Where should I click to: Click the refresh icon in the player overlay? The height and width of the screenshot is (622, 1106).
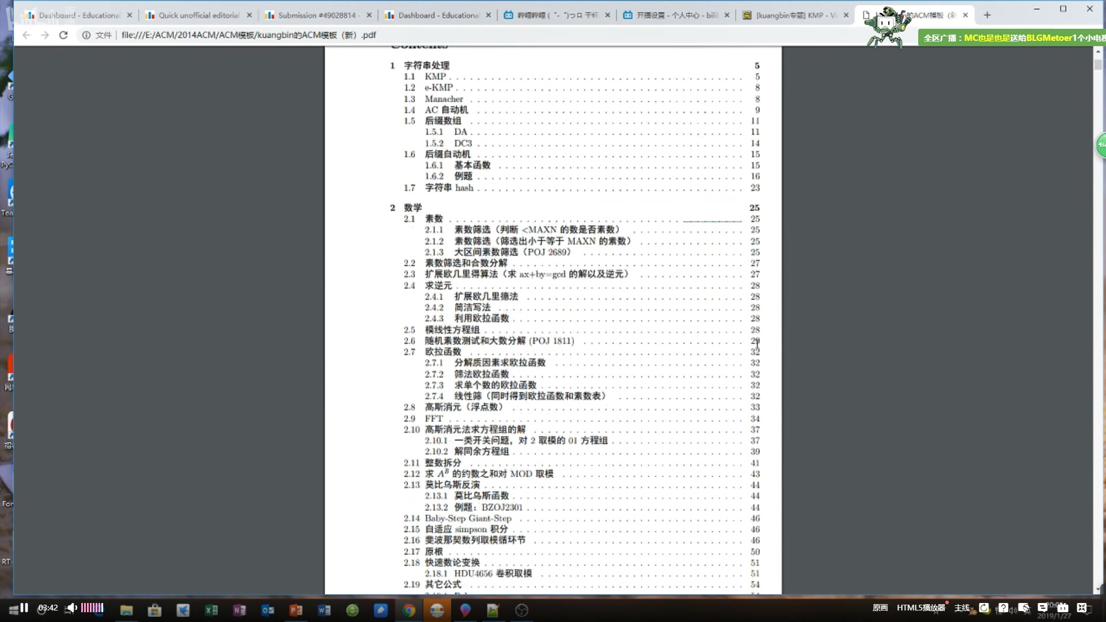[x=984, y=608]
